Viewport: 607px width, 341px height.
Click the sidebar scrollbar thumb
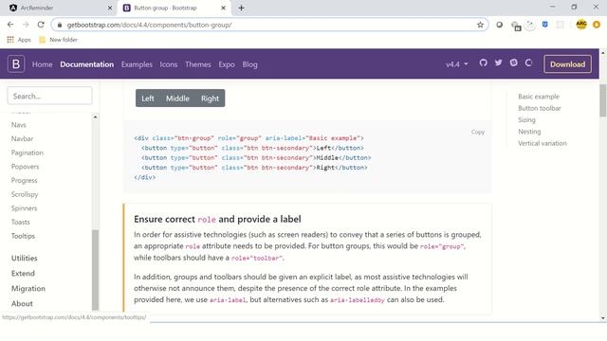(95, 270)
